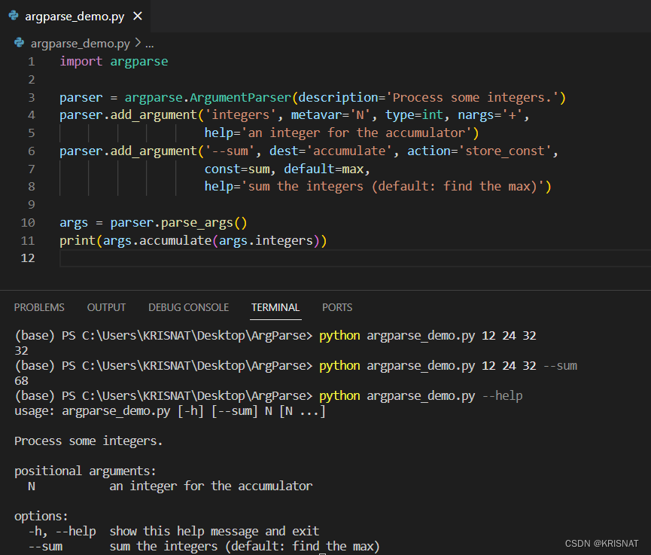
Task: Click line number 6 in gutter
Action: click(32, 151)
